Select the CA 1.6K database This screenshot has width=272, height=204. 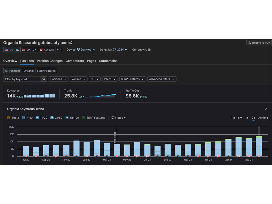point(47,50)
